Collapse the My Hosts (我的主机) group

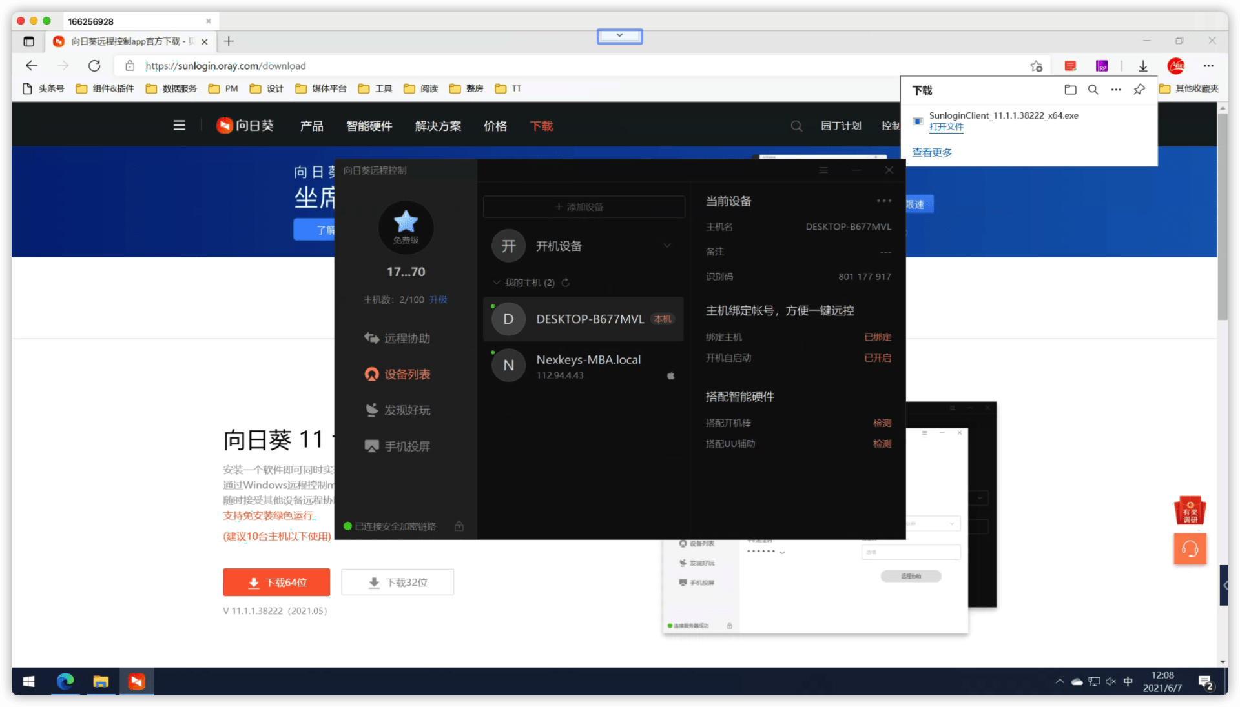coord(496,283)
